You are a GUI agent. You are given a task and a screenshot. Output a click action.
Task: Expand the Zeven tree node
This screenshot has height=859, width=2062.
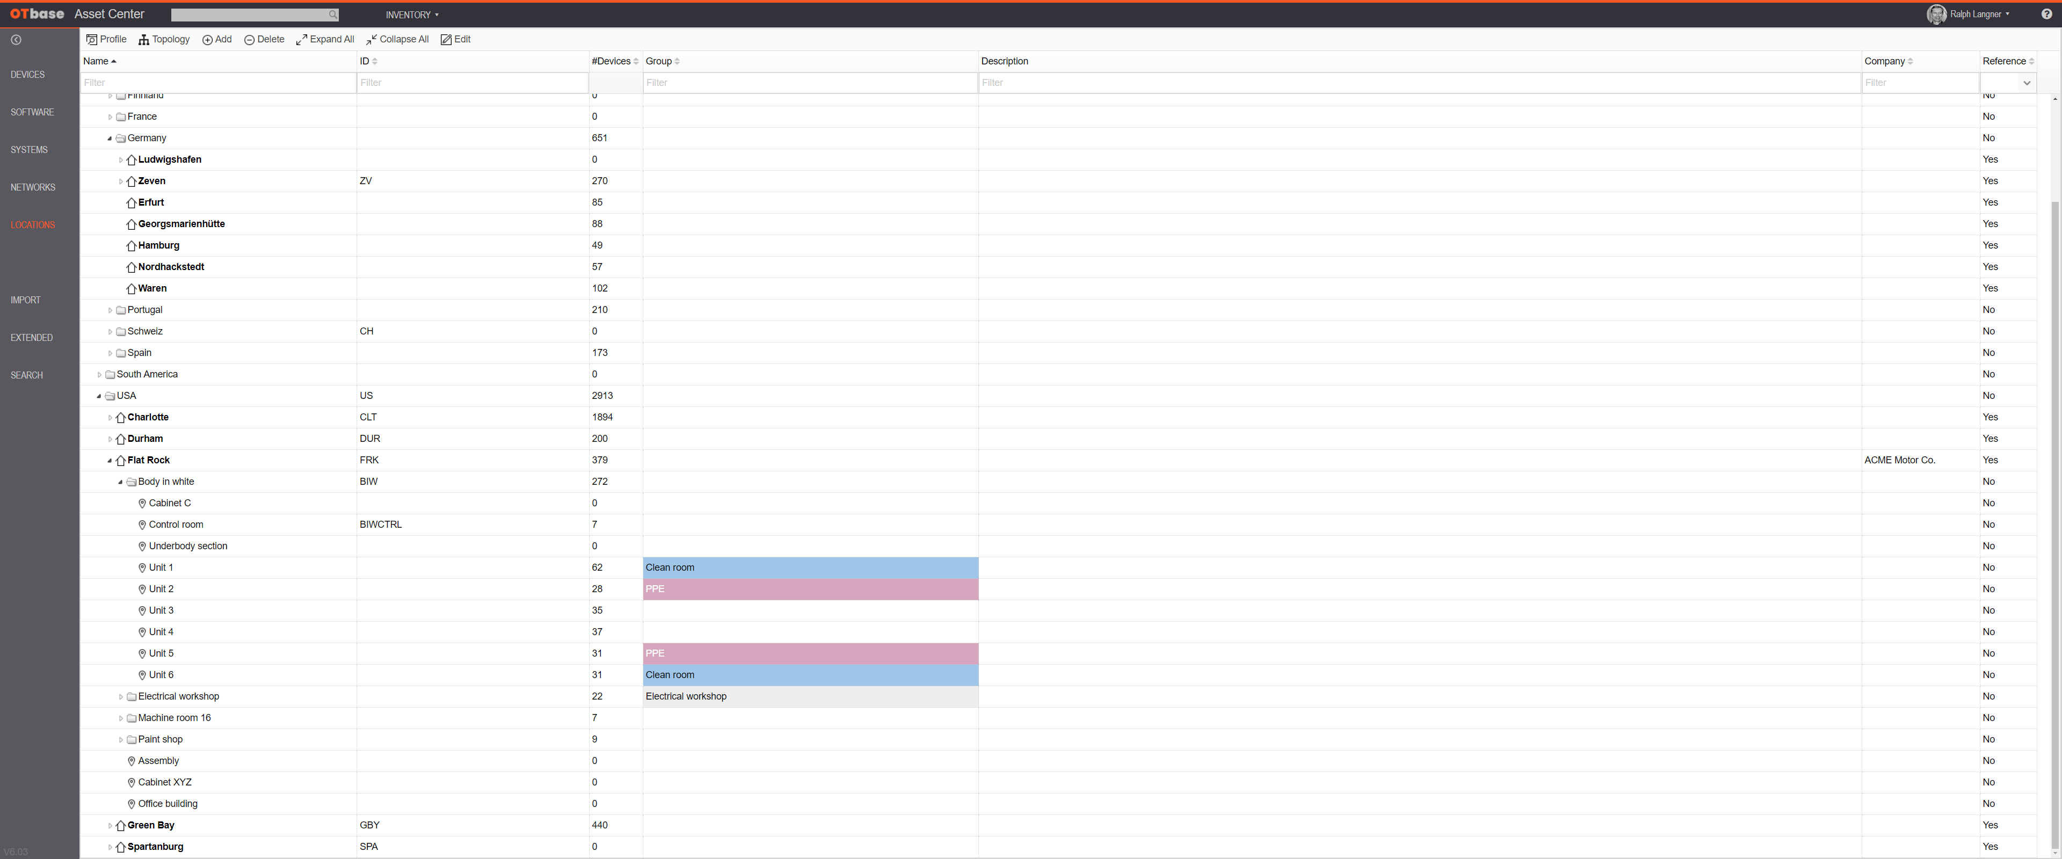(121, 181)
